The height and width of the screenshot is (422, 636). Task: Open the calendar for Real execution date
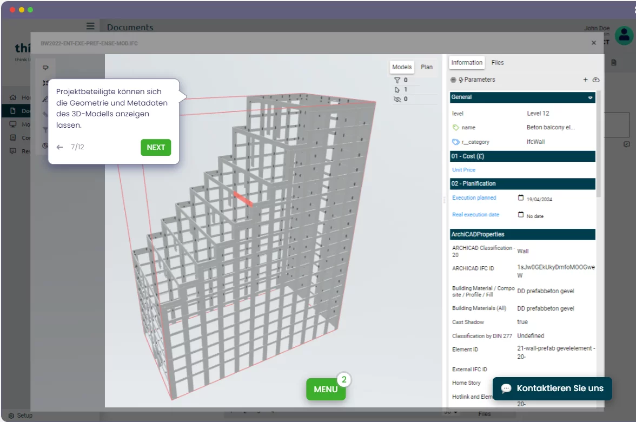tap(521, 215)
